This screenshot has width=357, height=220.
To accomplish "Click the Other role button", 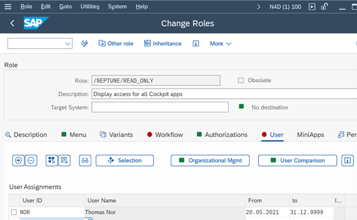I will (x=116, y=43).
